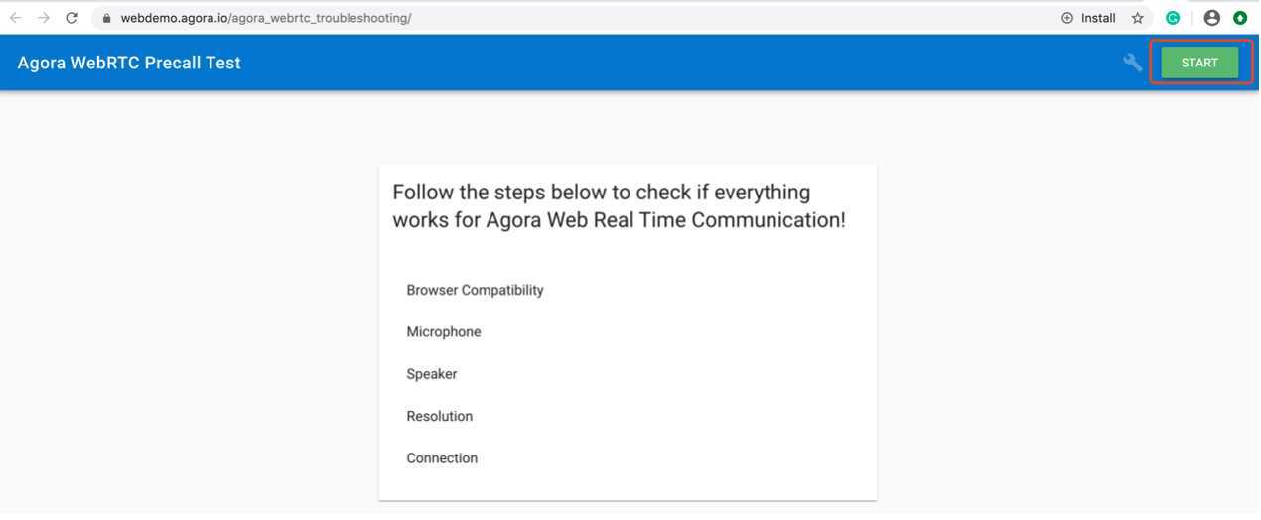
Task: Bookmark this page with star icon
Action: [1138, 18]
